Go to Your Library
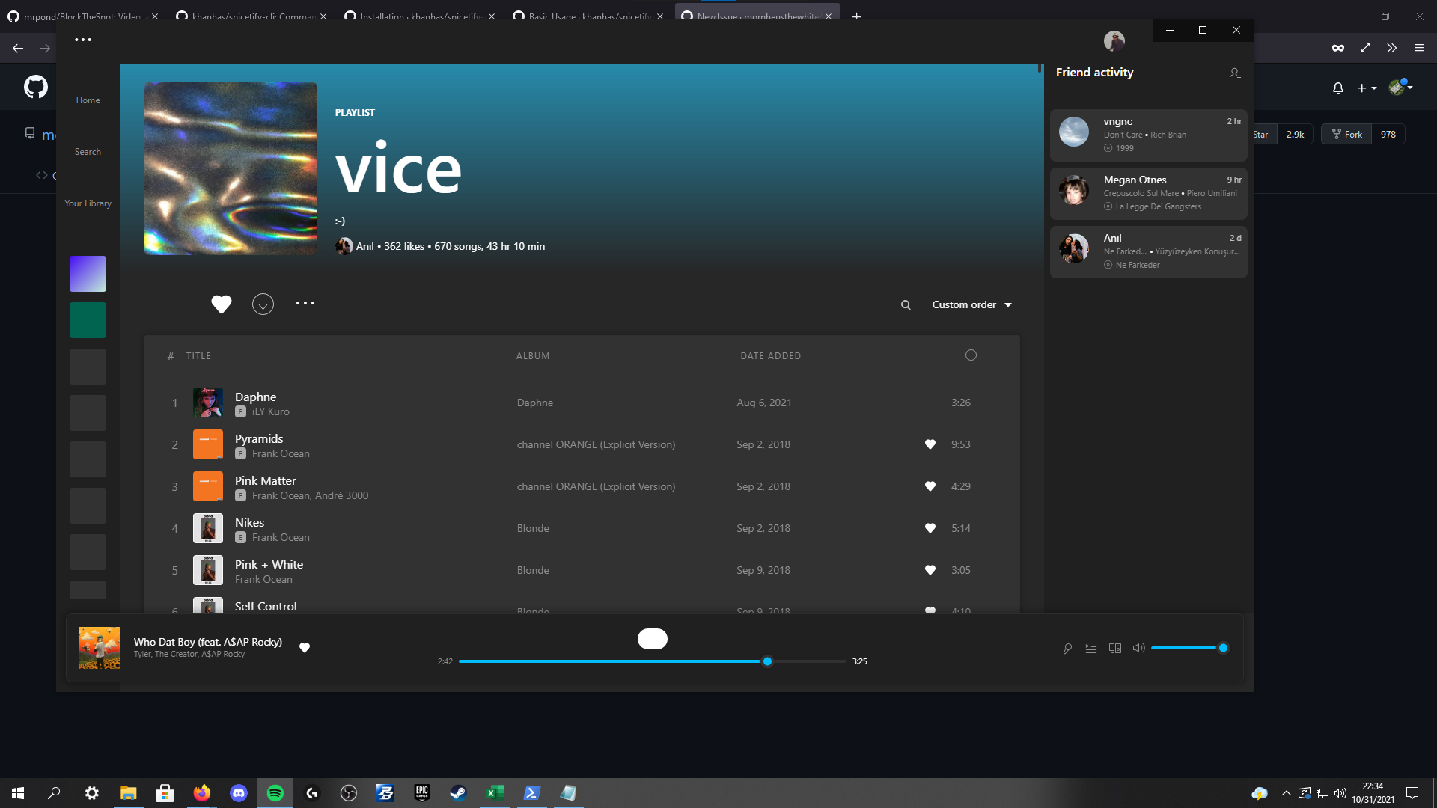The image size is (1437, 808). (88, 203)
